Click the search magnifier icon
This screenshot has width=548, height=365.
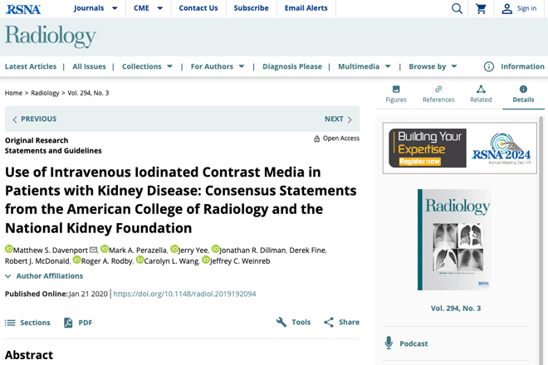click(x=457, y=8)
